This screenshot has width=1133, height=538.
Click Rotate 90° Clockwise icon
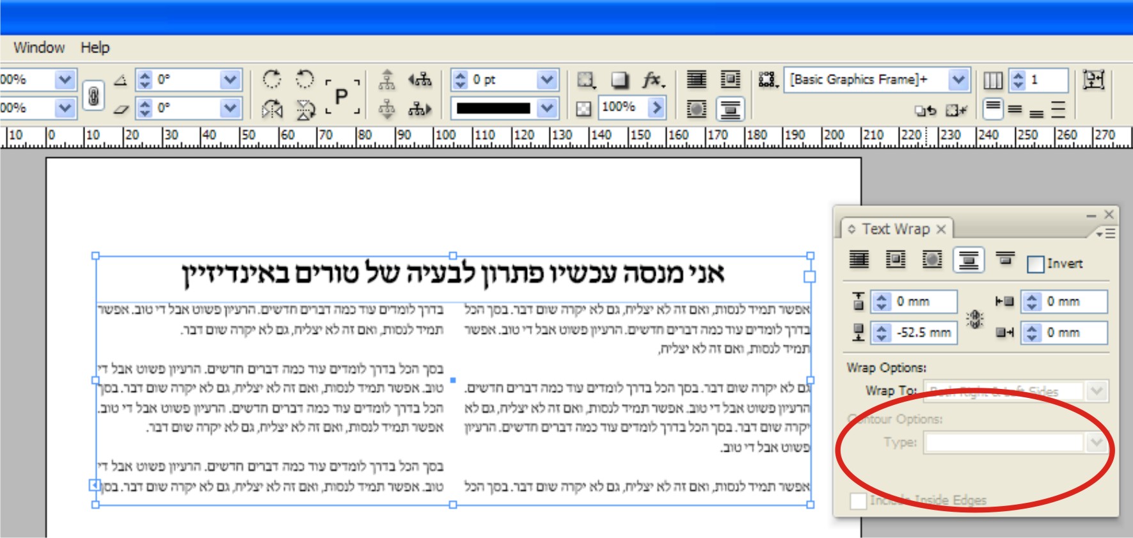tap(272, 79)
